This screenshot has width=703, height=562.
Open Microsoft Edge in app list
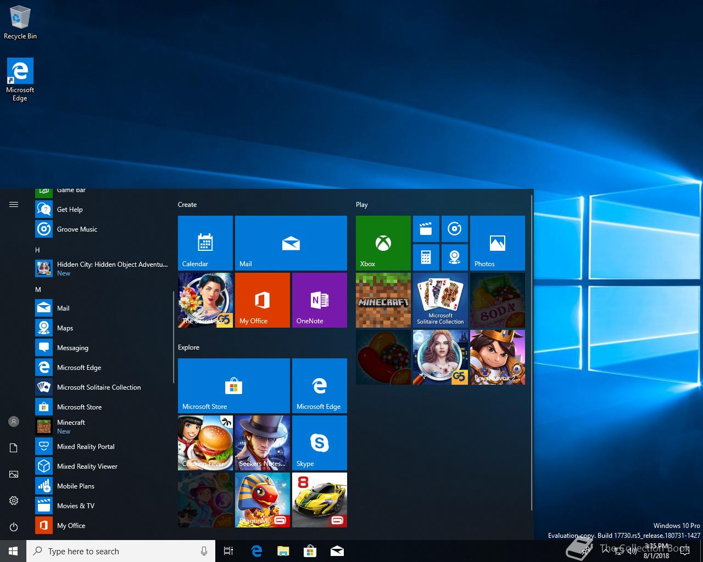coord(102,367)
